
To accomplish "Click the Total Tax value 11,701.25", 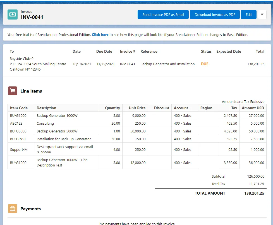I will point(256,184).
